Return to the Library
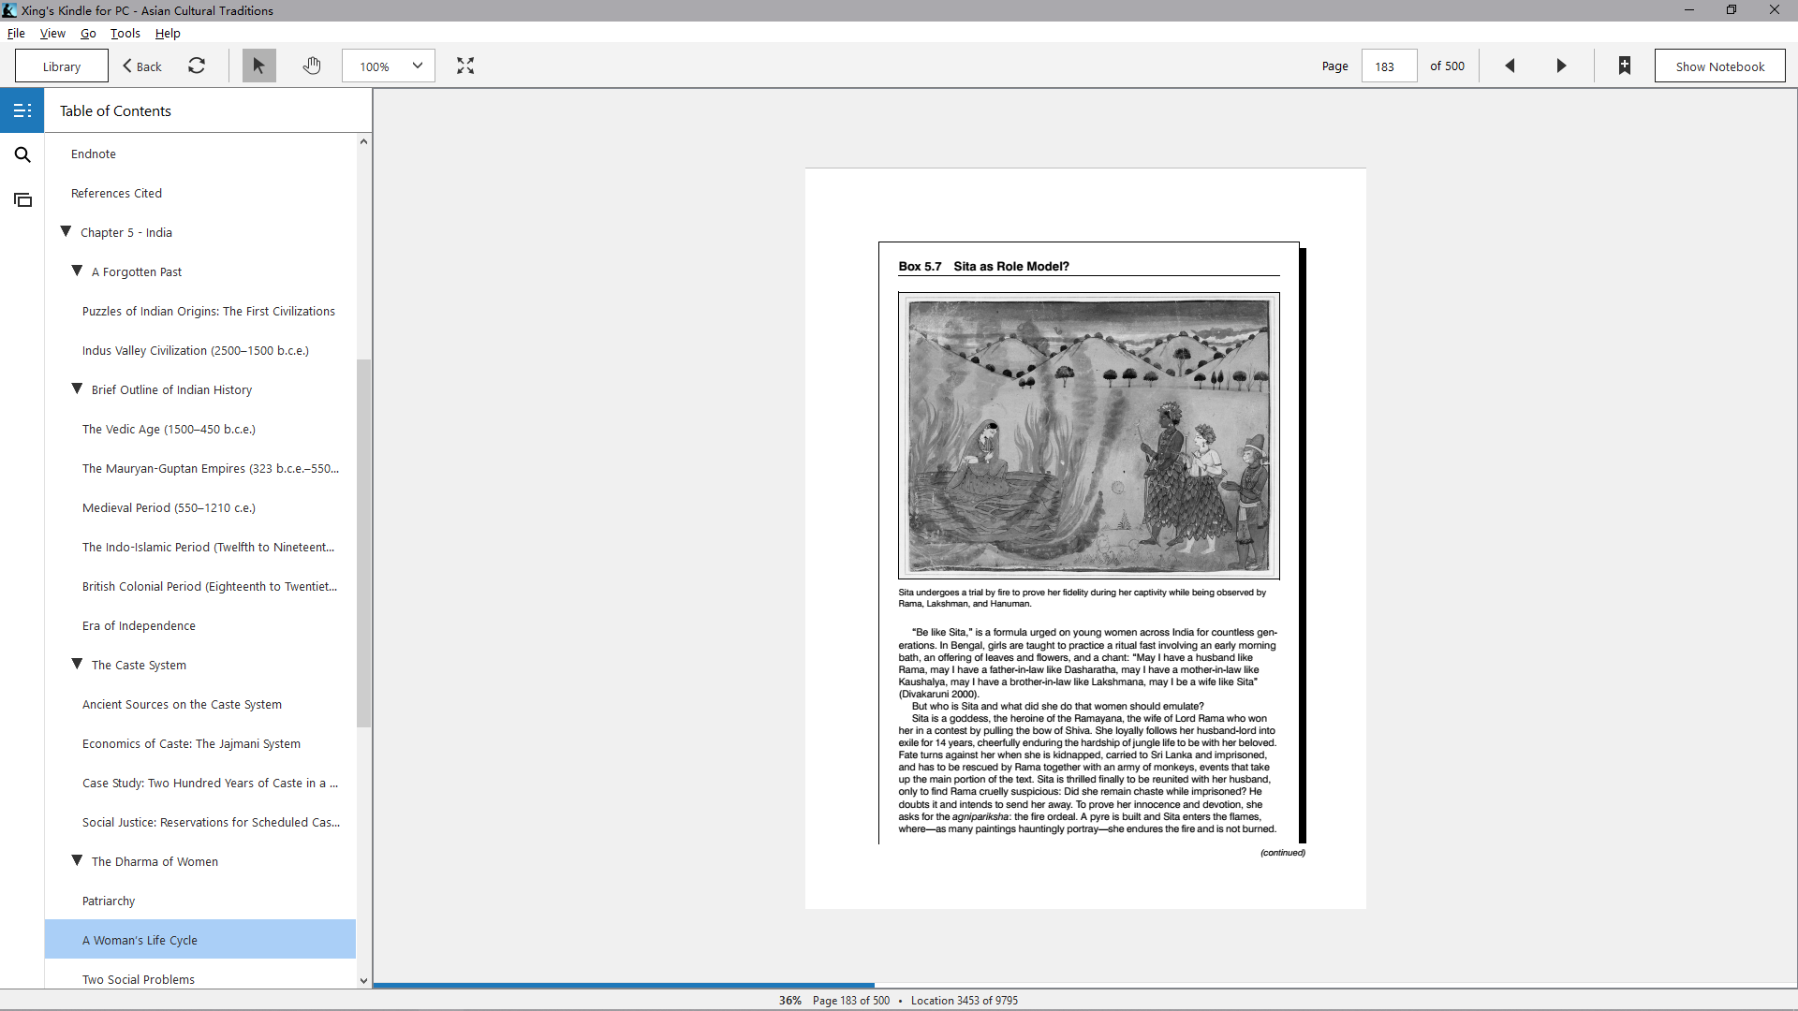The width and height of the screenshot is (1798, 1011). pyautogui.click(x=62, y=66)
